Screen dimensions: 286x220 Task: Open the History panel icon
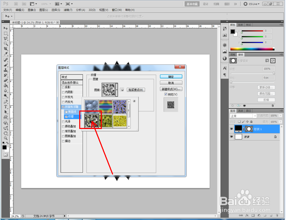225,29
